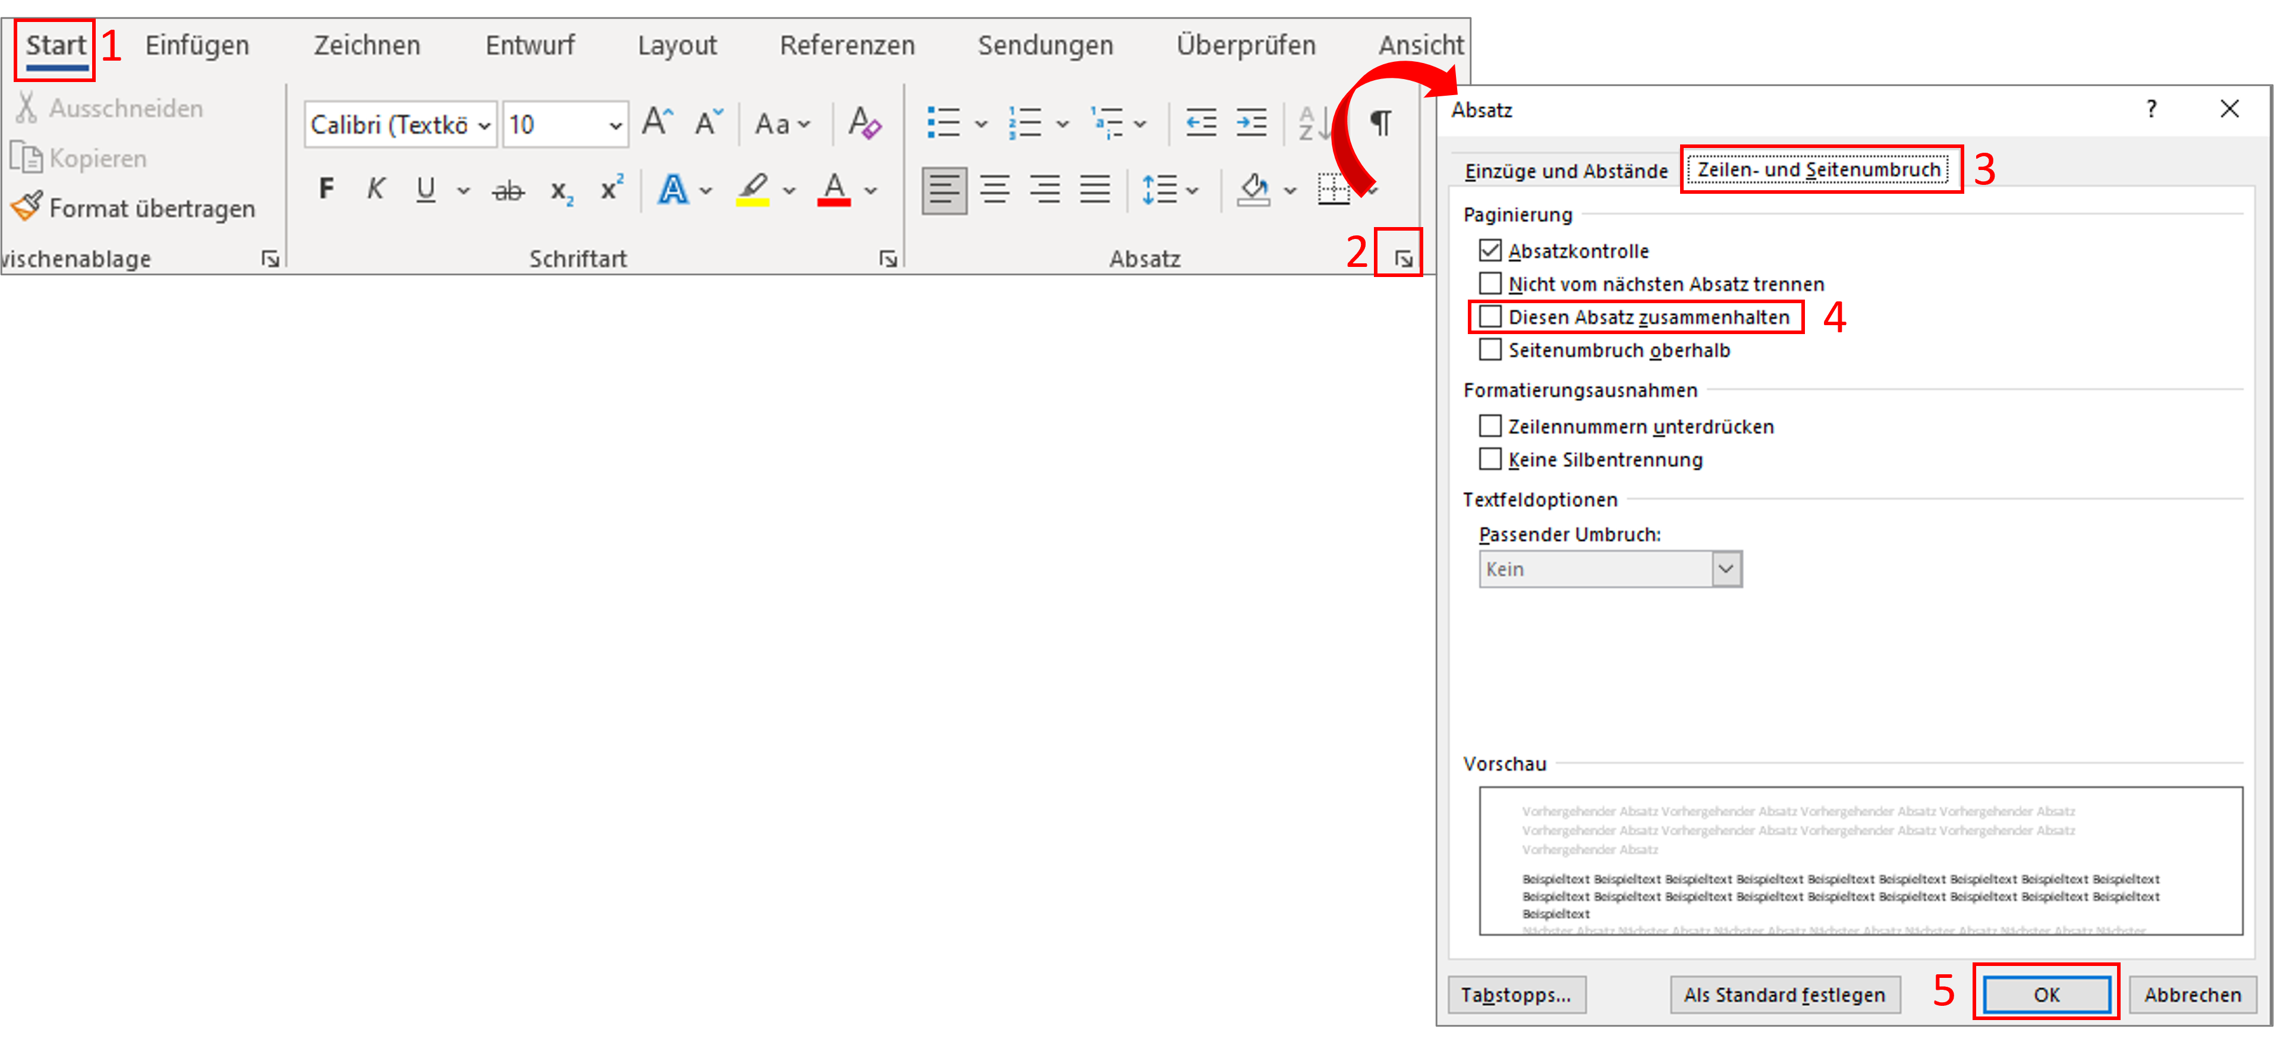Viewport: 2274px width, 1048px height.
Task: Open the Einfügen ribbon tab
Action: click(198, 45)
